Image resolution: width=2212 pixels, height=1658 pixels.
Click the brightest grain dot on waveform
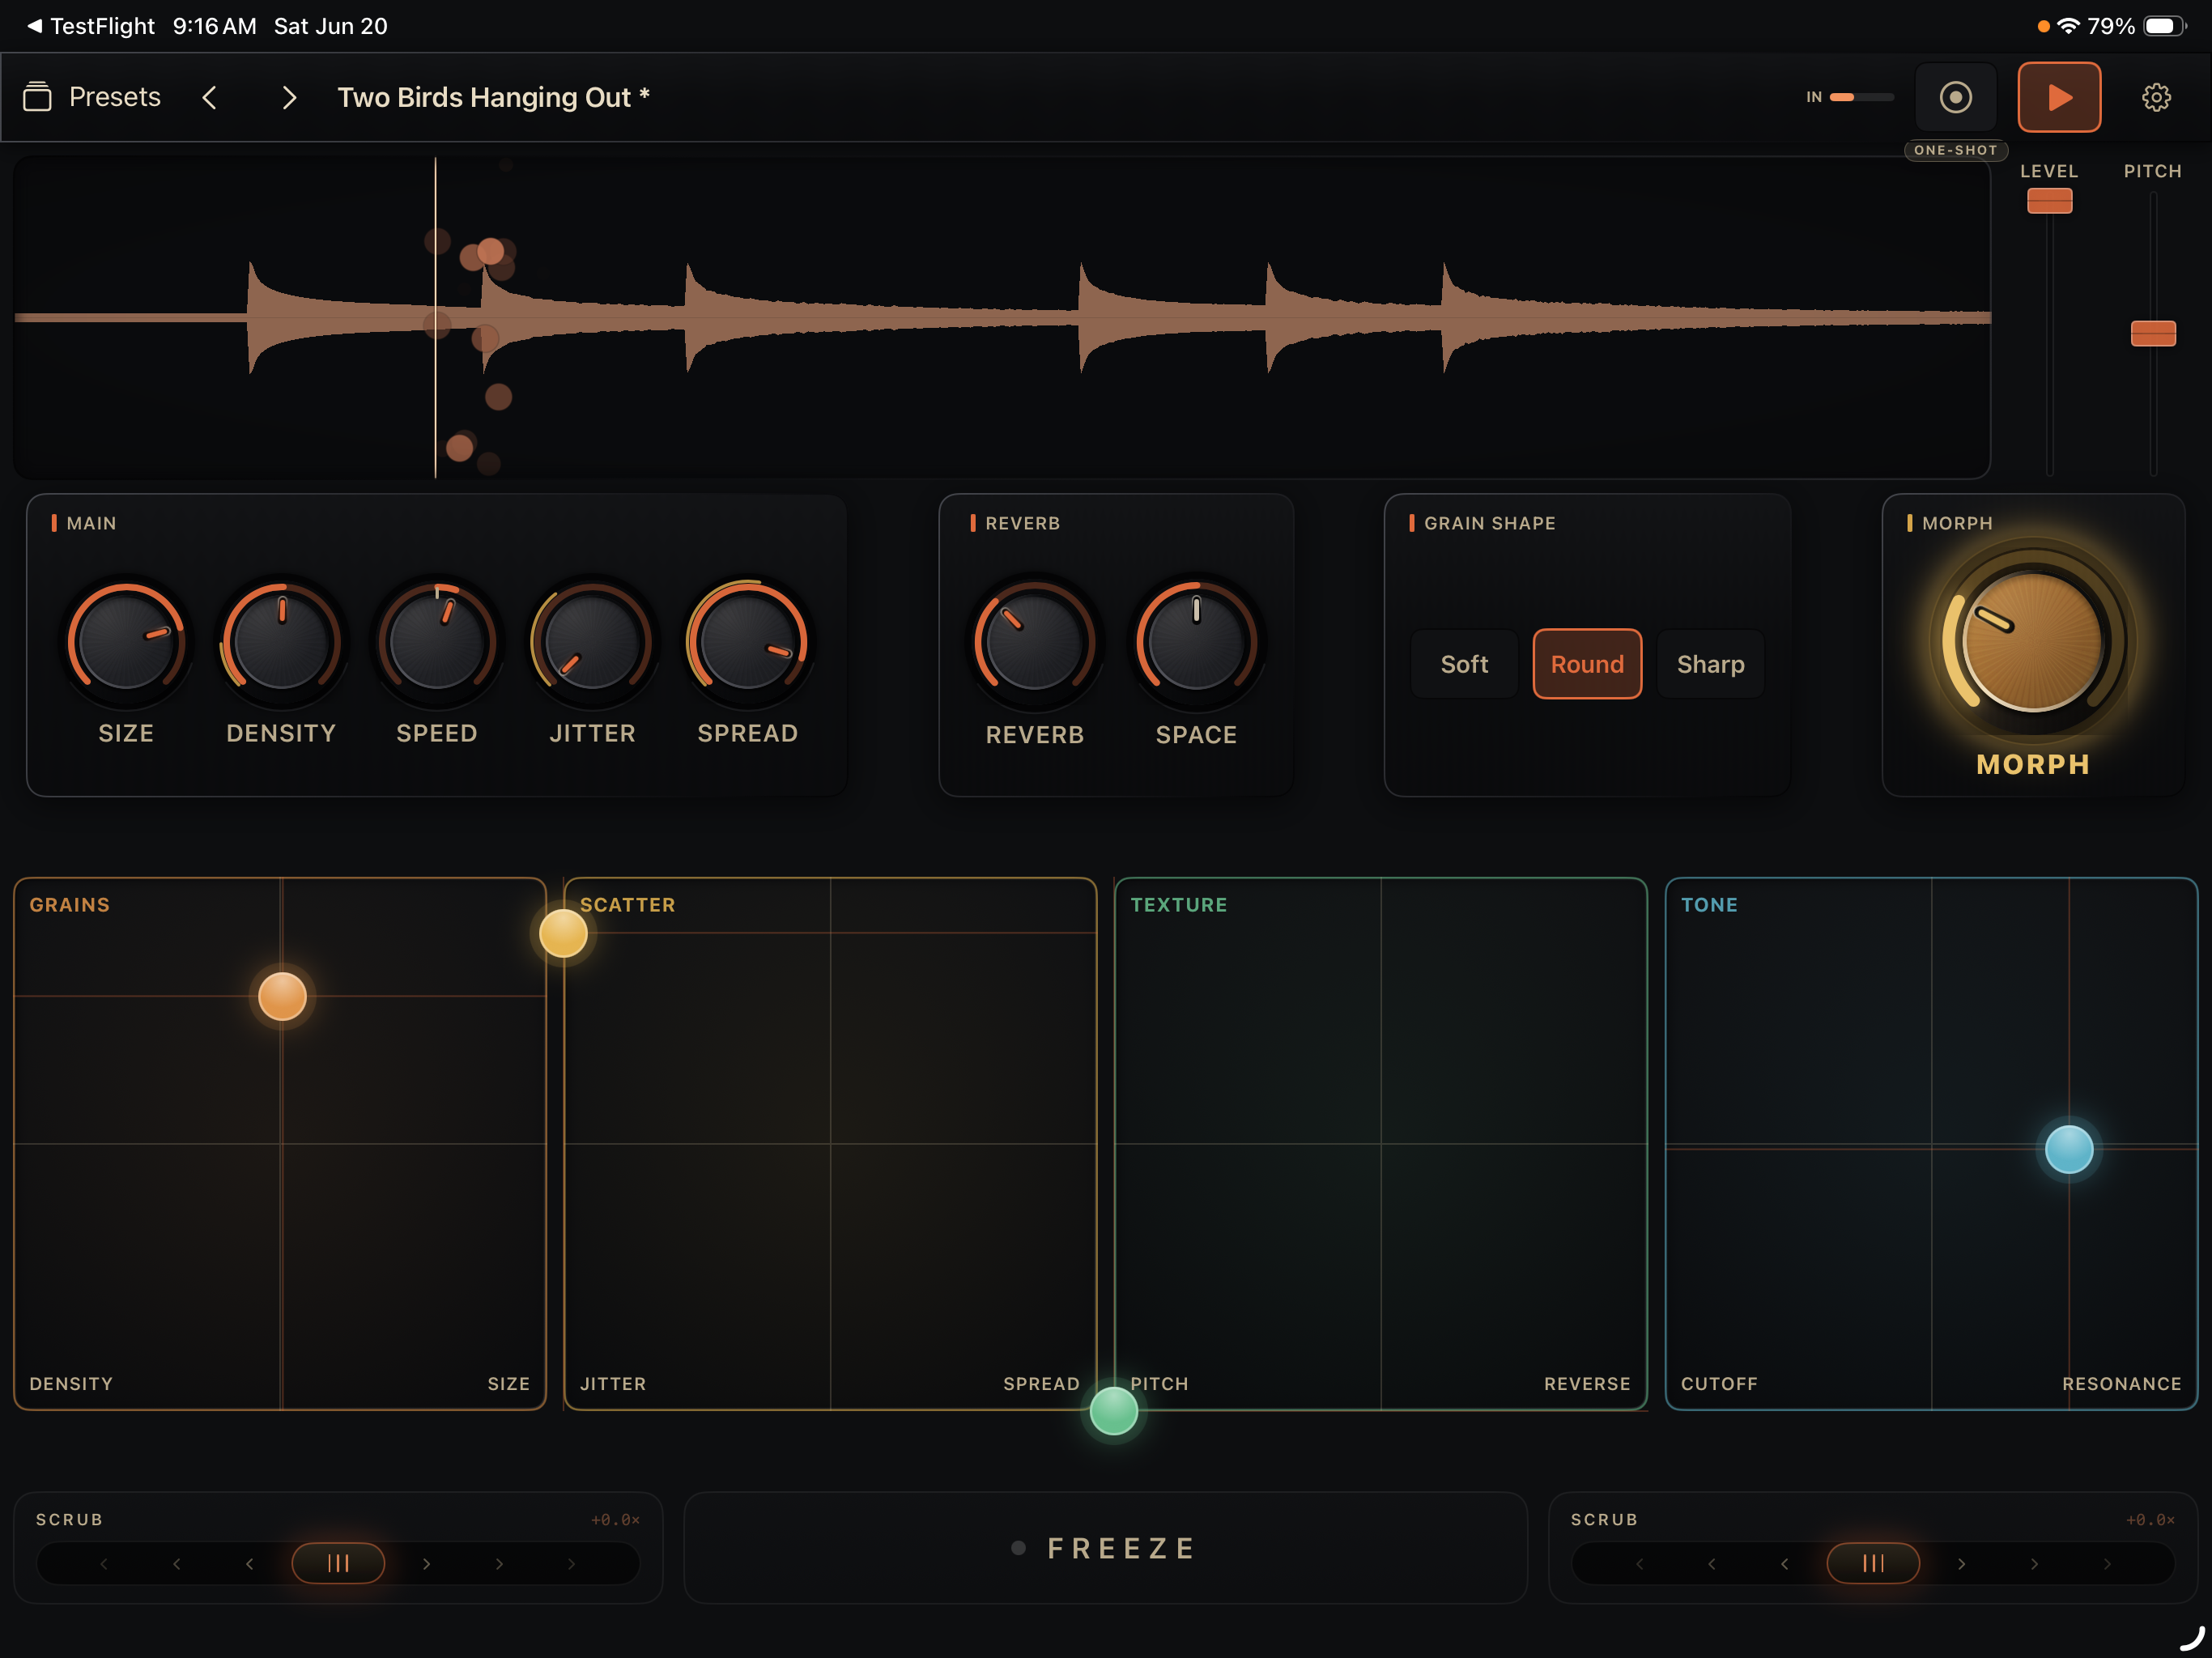click(490, 251)
